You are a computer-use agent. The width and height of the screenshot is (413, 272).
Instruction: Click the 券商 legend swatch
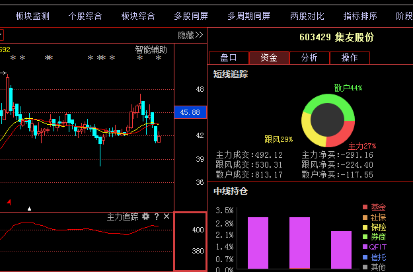click(x=365, y=237)
